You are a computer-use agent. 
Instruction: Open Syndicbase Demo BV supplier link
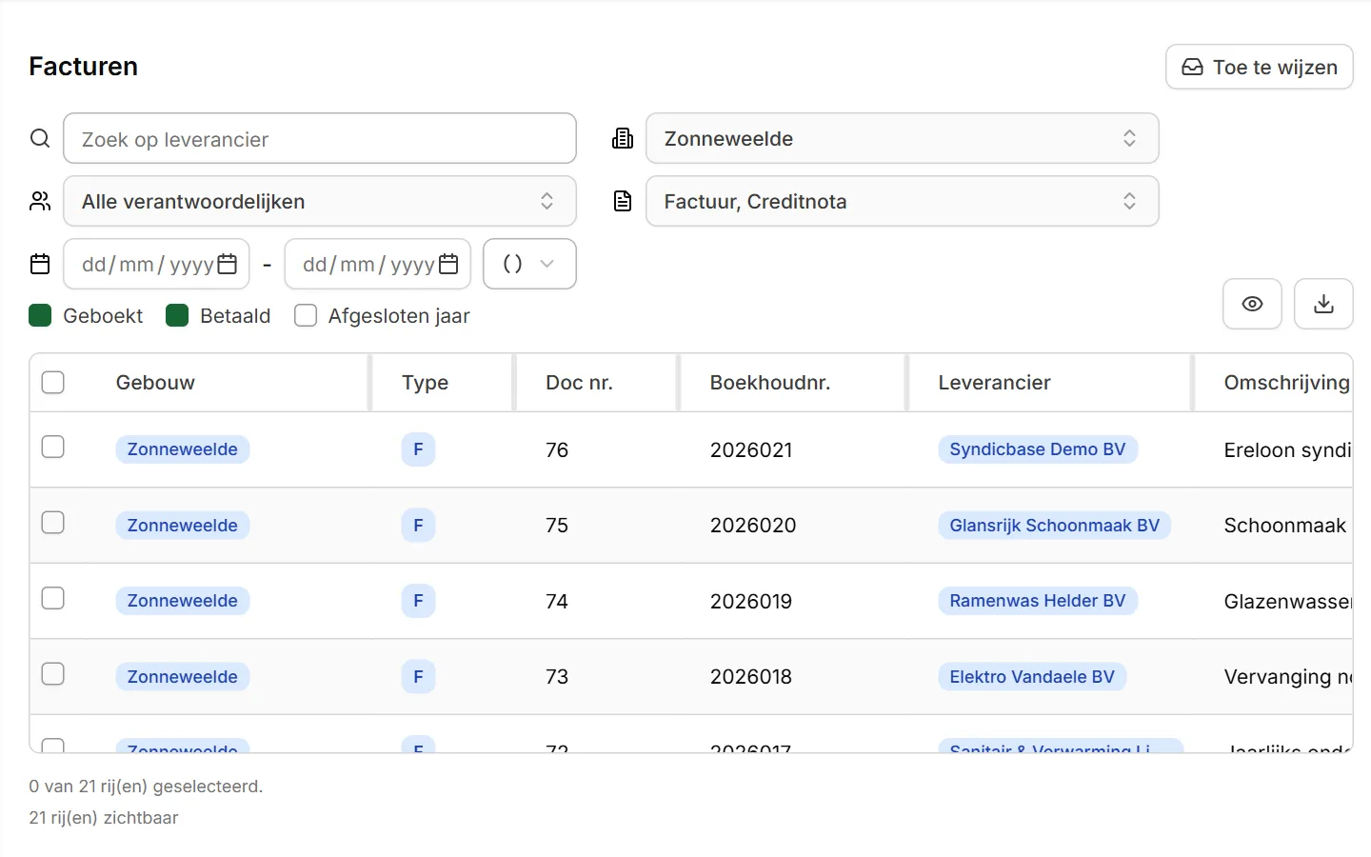pos(1038,449)
